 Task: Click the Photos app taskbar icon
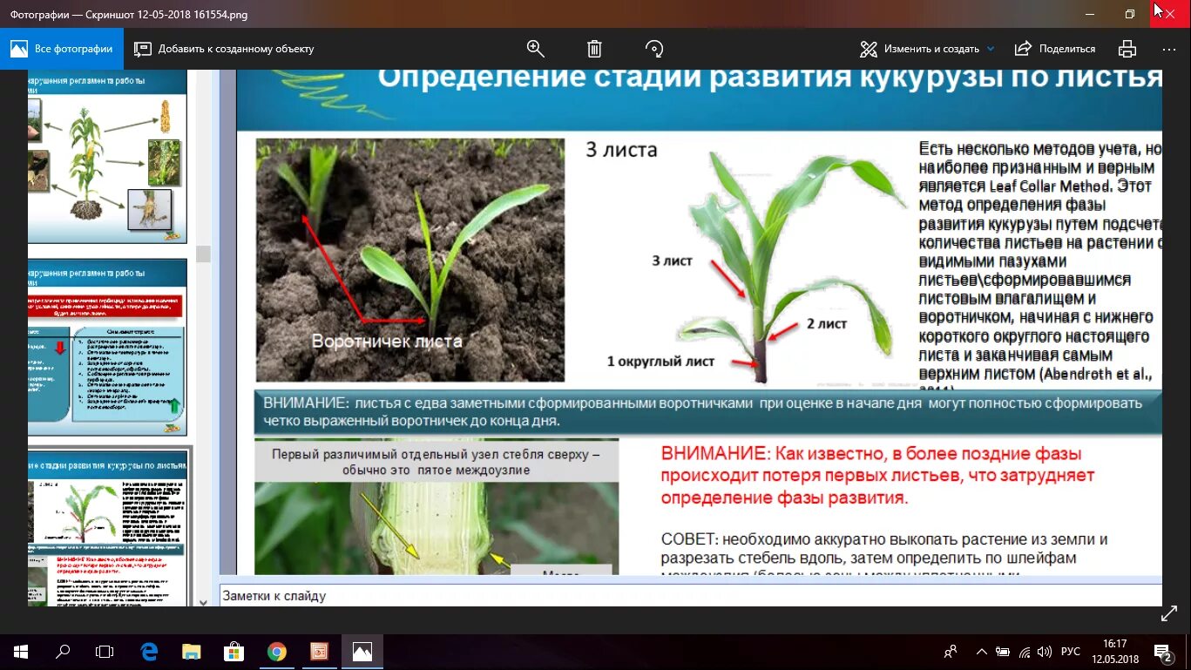coord(362,651)
